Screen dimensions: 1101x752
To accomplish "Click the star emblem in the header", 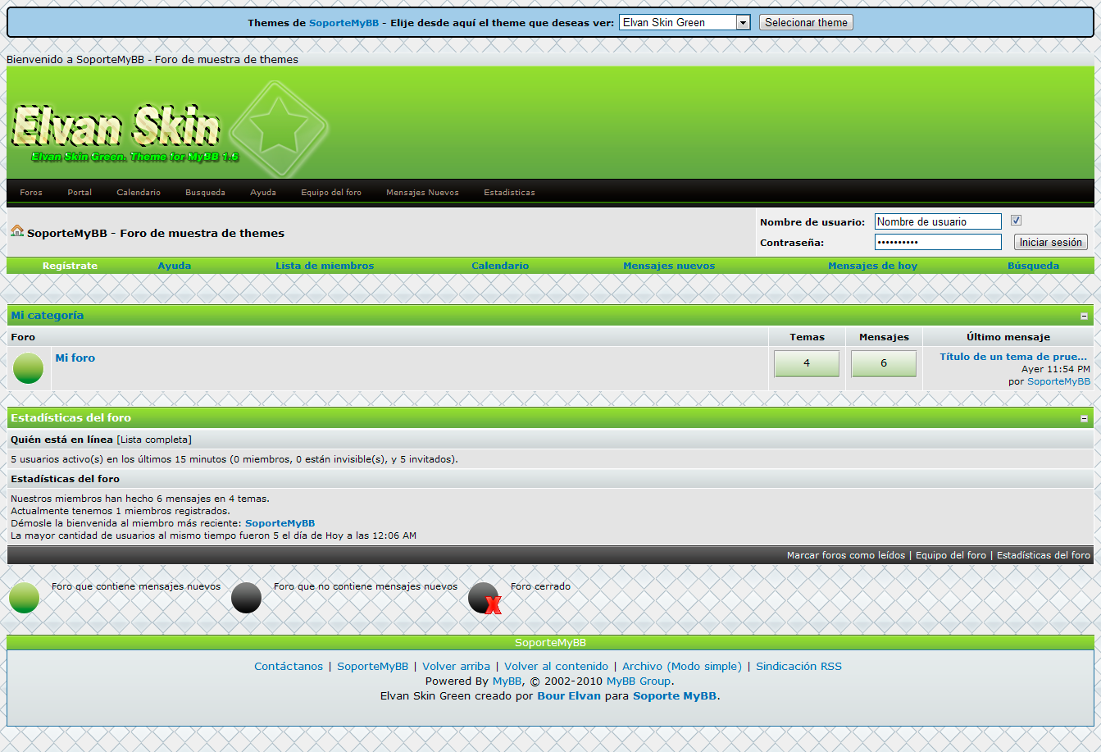I will (x=278, y=130).
